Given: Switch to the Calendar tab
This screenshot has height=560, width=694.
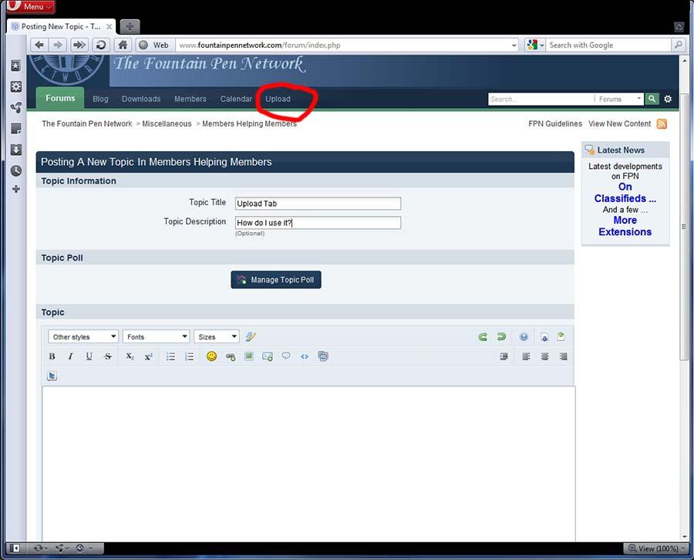Looking at the screenshot, I should [x=236, y=99].
